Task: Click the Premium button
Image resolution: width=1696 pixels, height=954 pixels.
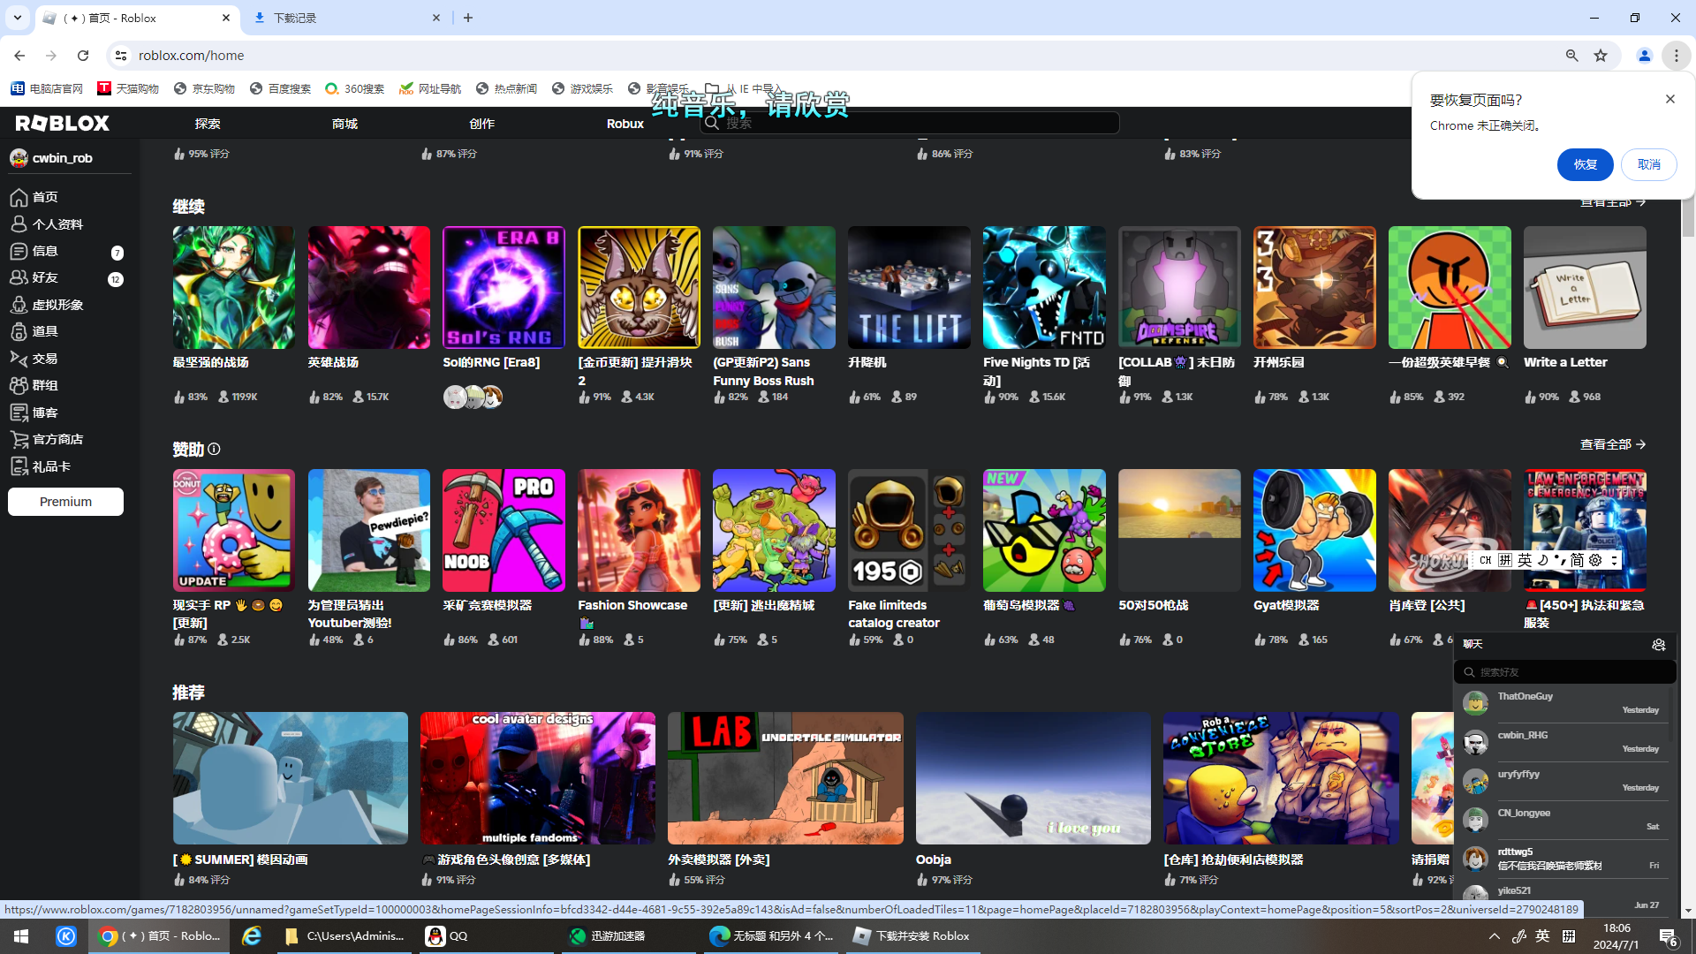Action: click(65, 502)
